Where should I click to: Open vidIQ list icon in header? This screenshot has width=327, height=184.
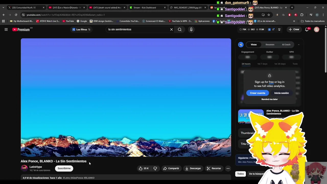coord(273,29)
